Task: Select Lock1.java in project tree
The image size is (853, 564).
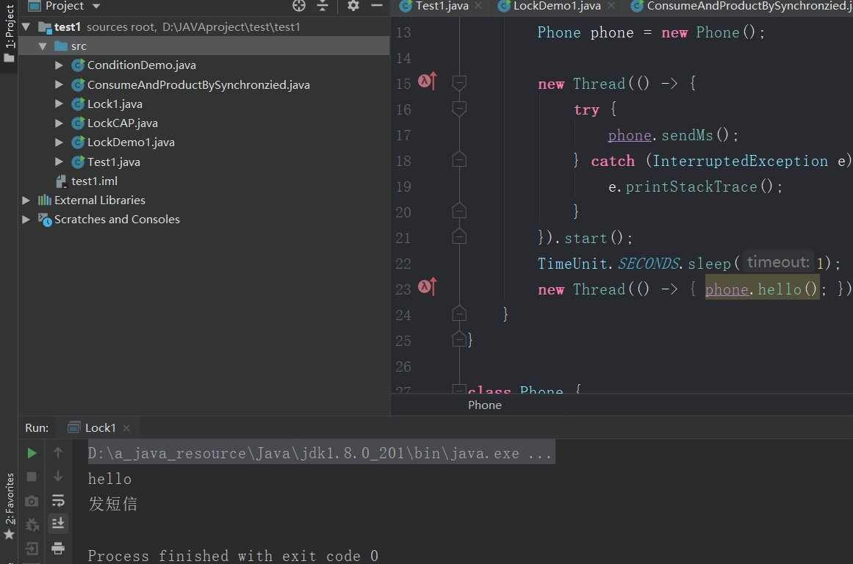Action: [x=115, y=104]
